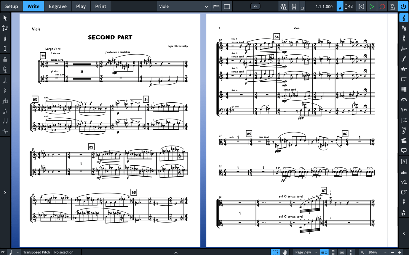409x255 pixels.
Task: Start playback with the green Play button
Action: tap(372, 6)
